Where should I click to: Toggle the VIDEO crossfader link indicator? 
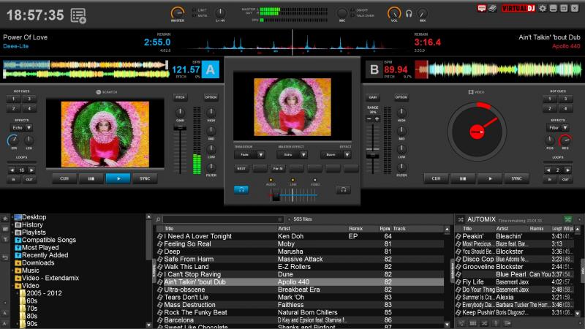pyautogui.click(x=315, y=180)
